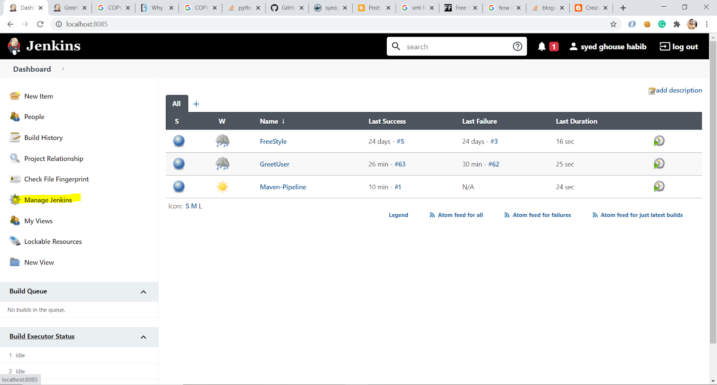Add new view with plus tab
The image size is (717, 385).
tap(196, 104)
